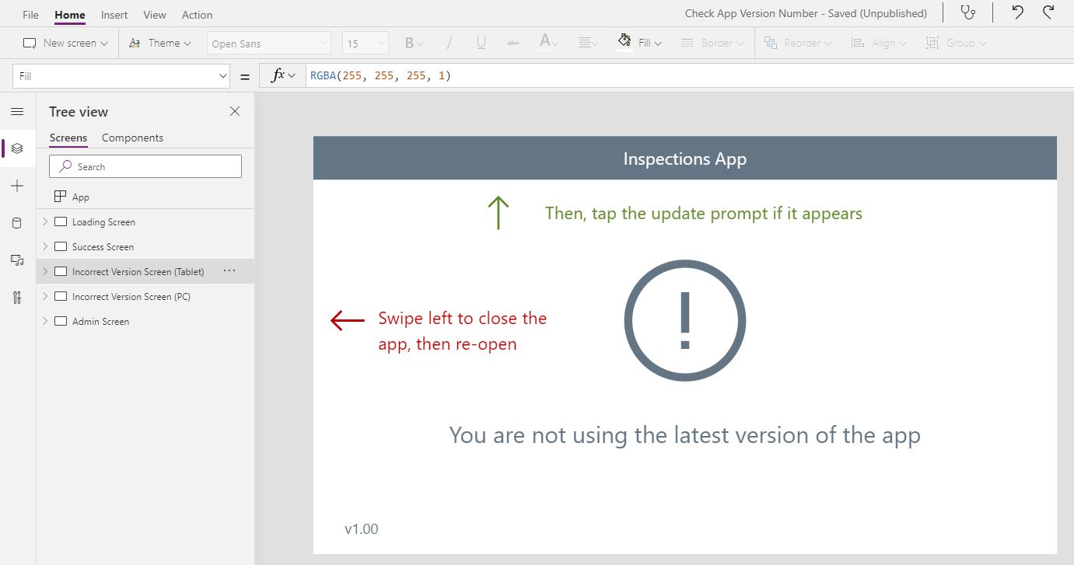Expand the Admin Screen tree node
Viewport: 1074px width, 565px height.
tap(46, 321)
